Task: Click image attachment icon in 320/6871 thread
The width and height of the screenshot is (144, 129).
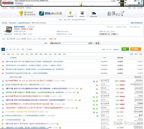Action: 80,100
